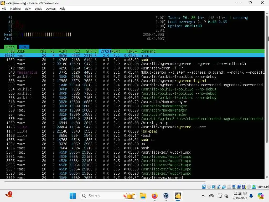Click the green keyboard capture arrow icon

coord(254,187)
